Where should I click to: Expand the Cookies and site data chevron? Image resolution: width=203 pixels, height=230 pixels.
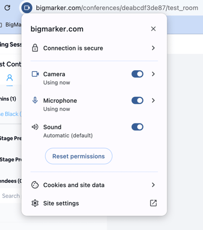pyautogui.click(x=153, y=185)
